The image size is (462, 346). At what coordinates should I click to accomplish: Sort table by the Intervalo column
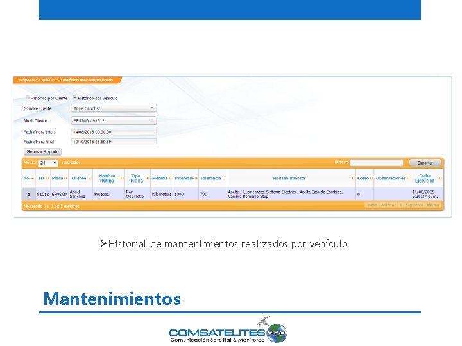click(185, 178)
